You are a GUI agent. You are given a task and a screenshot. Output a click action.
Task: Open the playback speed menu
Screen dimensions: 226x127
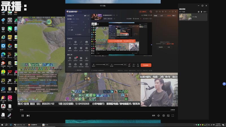(x=154, y=116)
